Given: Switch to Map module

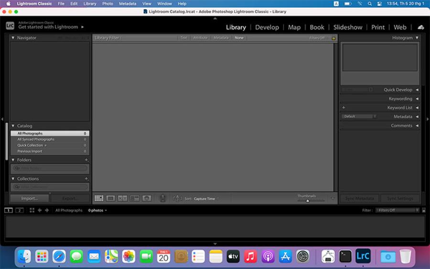Looking at the screenshot, I should click(x=294, y=27).
